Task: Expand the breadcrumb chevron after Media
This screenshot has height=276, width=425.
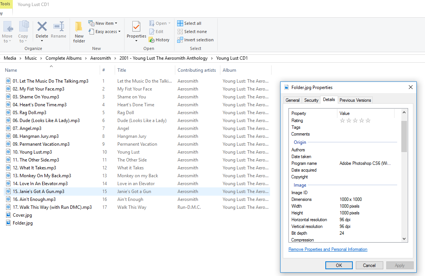Action: (20, 58)
